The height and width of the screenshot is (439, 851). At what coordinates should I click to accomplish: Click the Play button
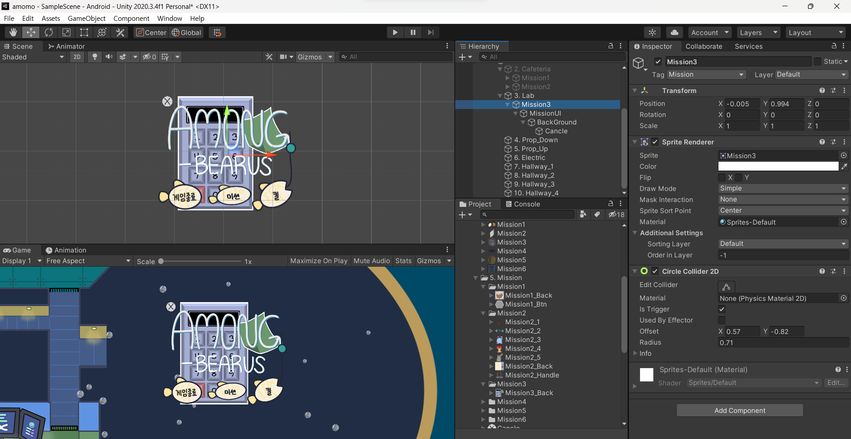395,32
